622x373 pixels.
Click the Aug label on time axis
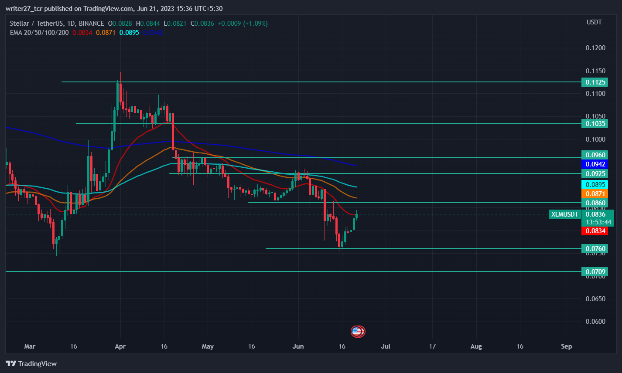coord(476,346)
